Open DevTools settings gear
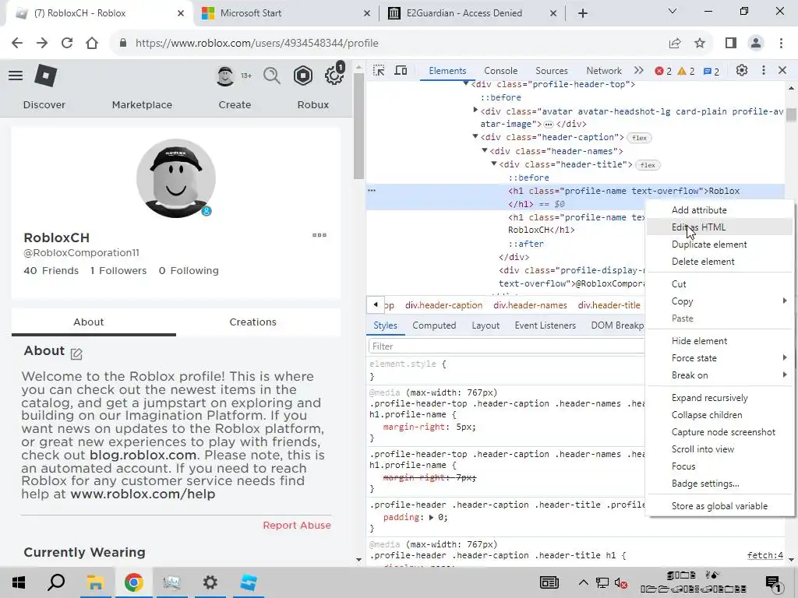This screenshot has height=598, width=798. (742, 70)
